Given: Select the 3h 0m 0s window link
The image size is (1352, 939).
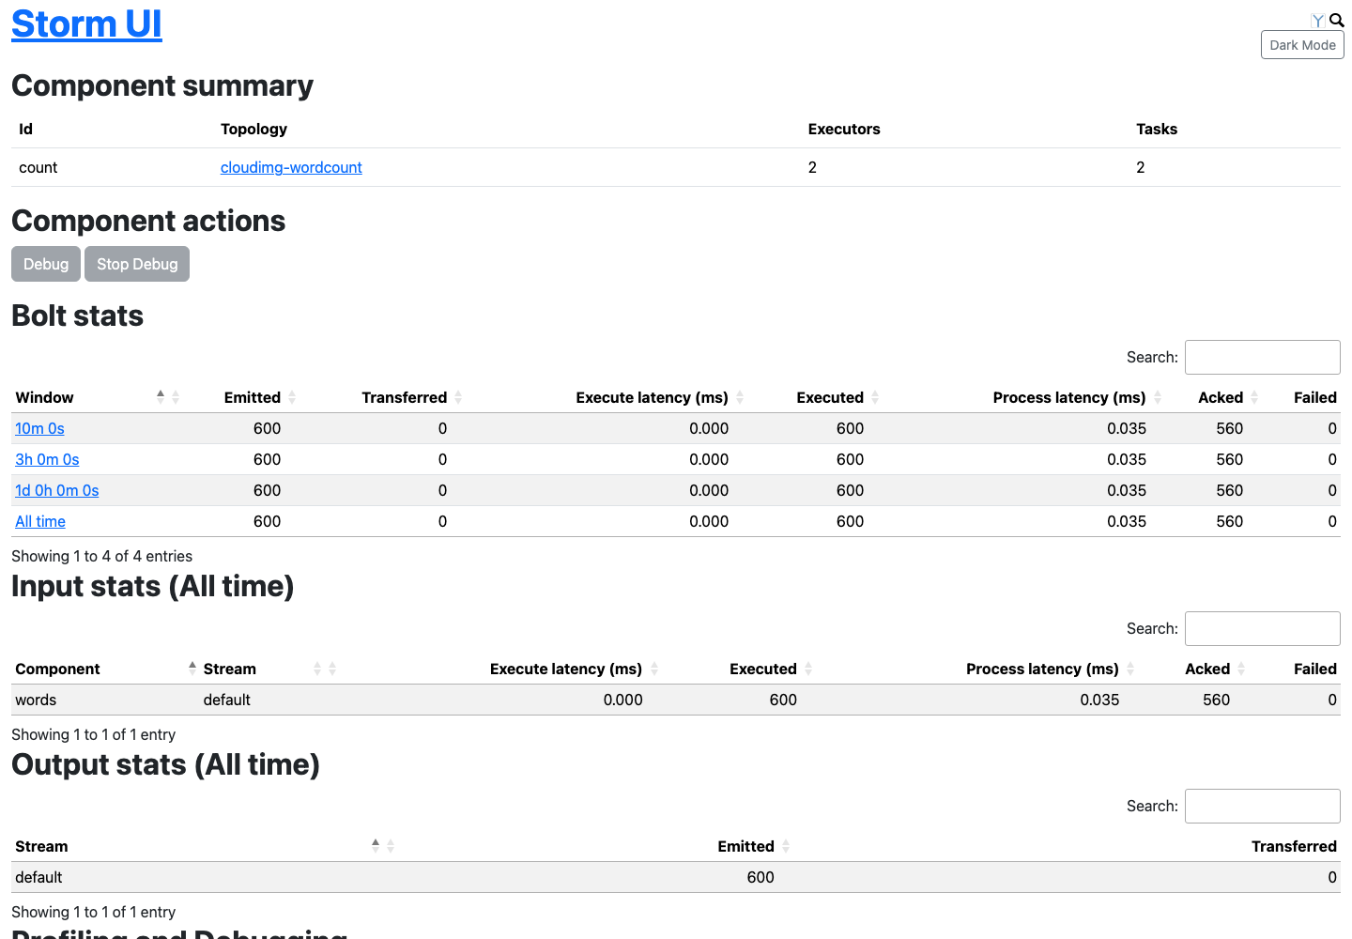Looking at the screenshot, I should (47, 459).
